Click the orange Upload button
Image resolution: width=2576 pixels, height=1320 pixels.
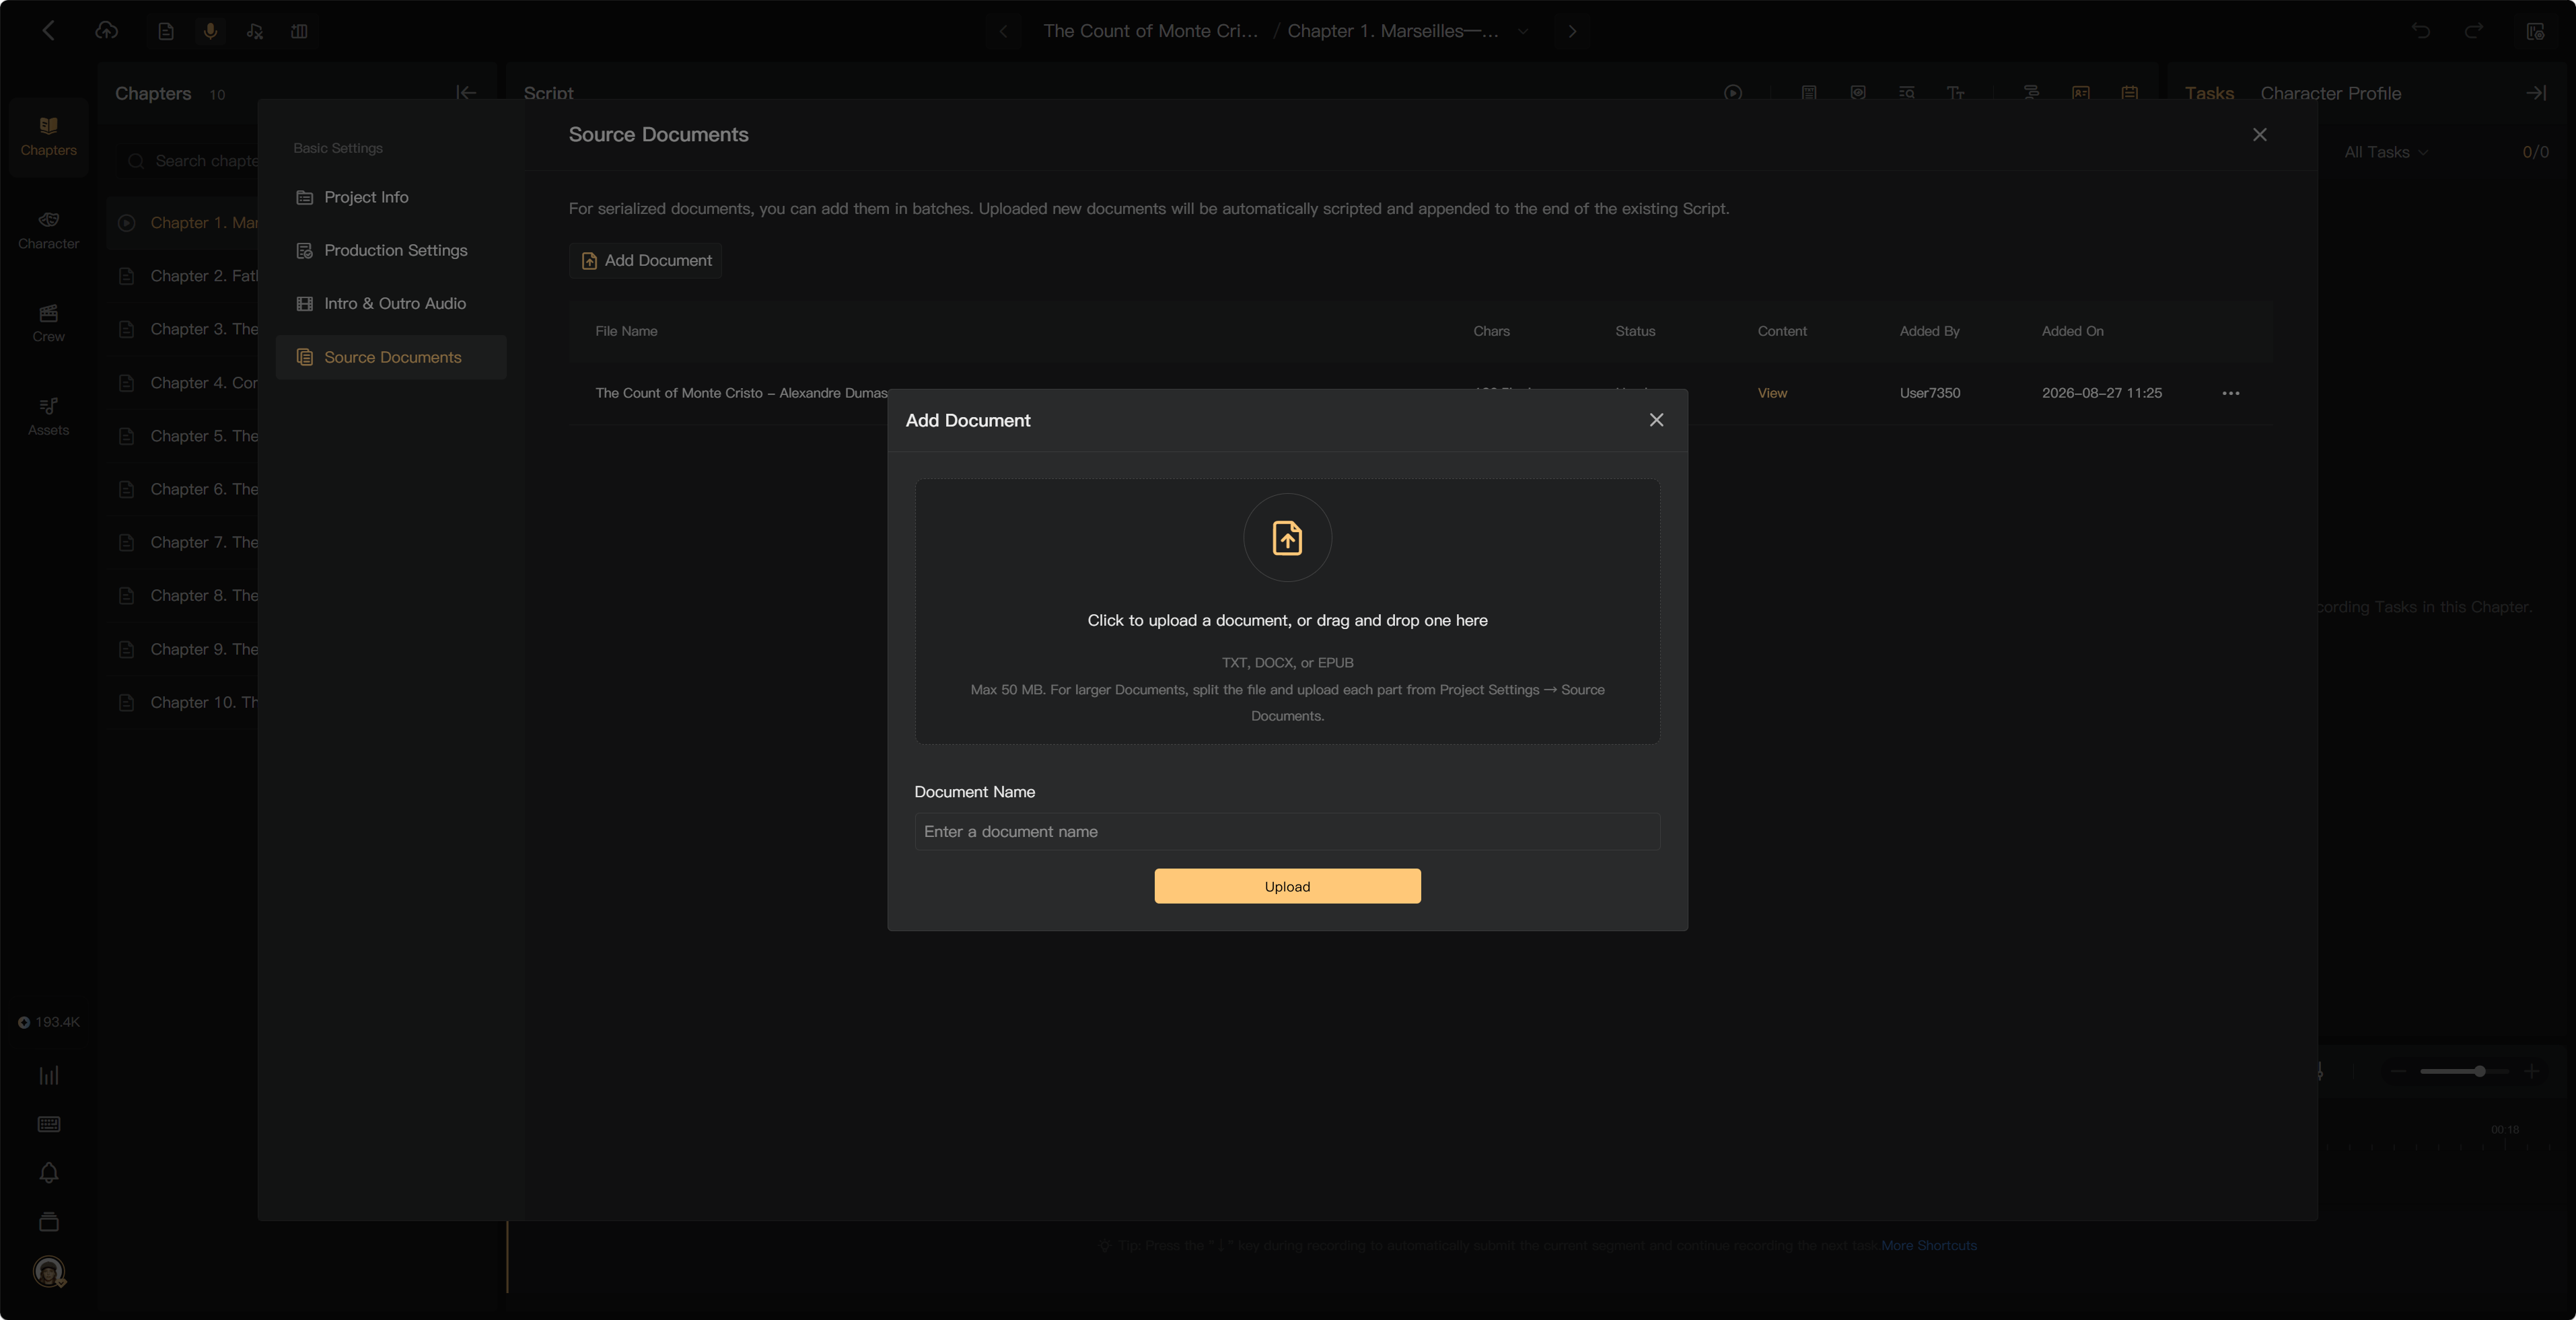point(1287,886)
